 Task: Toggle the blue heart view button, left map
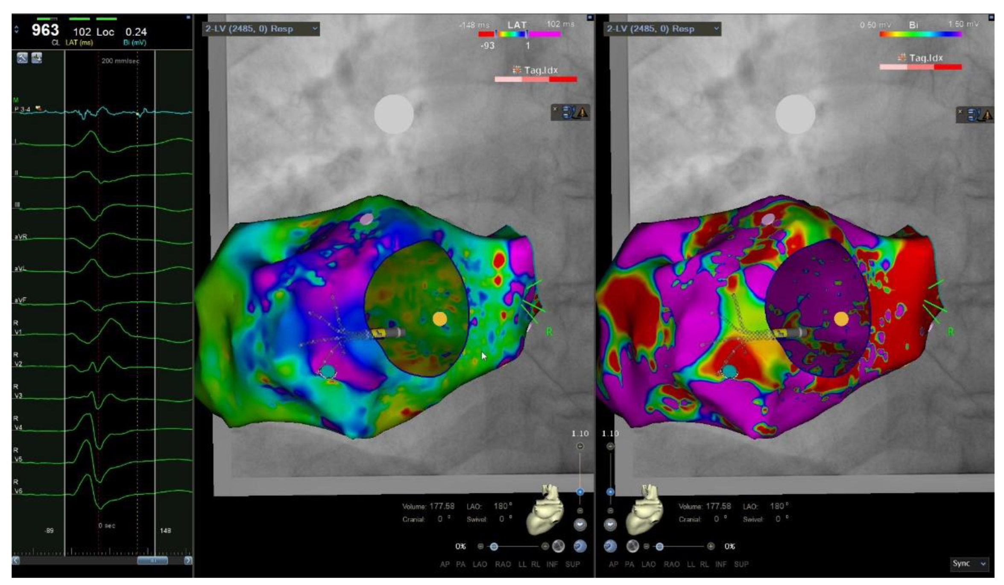[x=580, y=547]
